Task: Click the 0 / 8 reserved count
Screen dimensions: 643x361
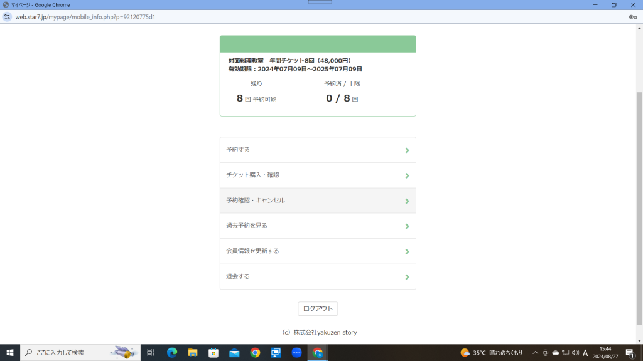Action: point(338,98)
